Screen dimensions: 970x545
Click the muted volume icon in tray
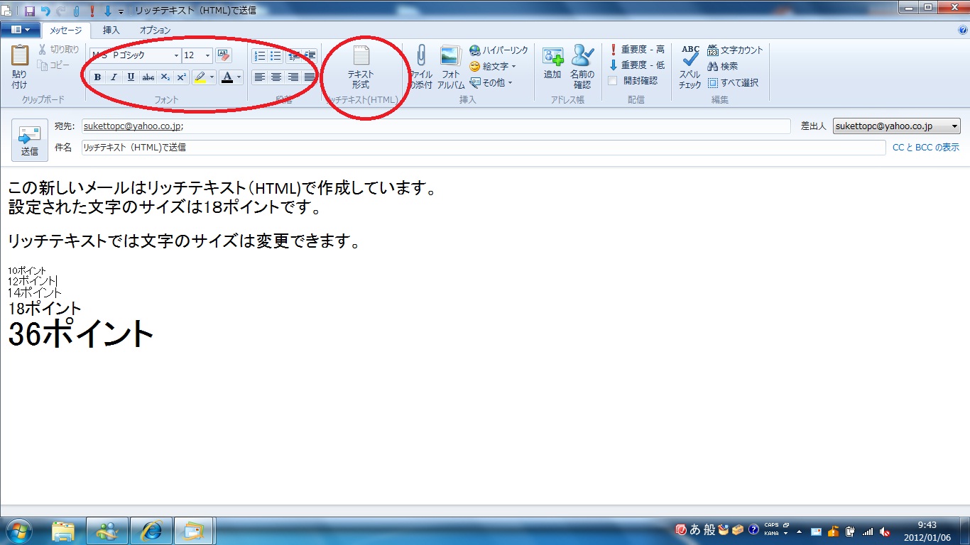885,531
